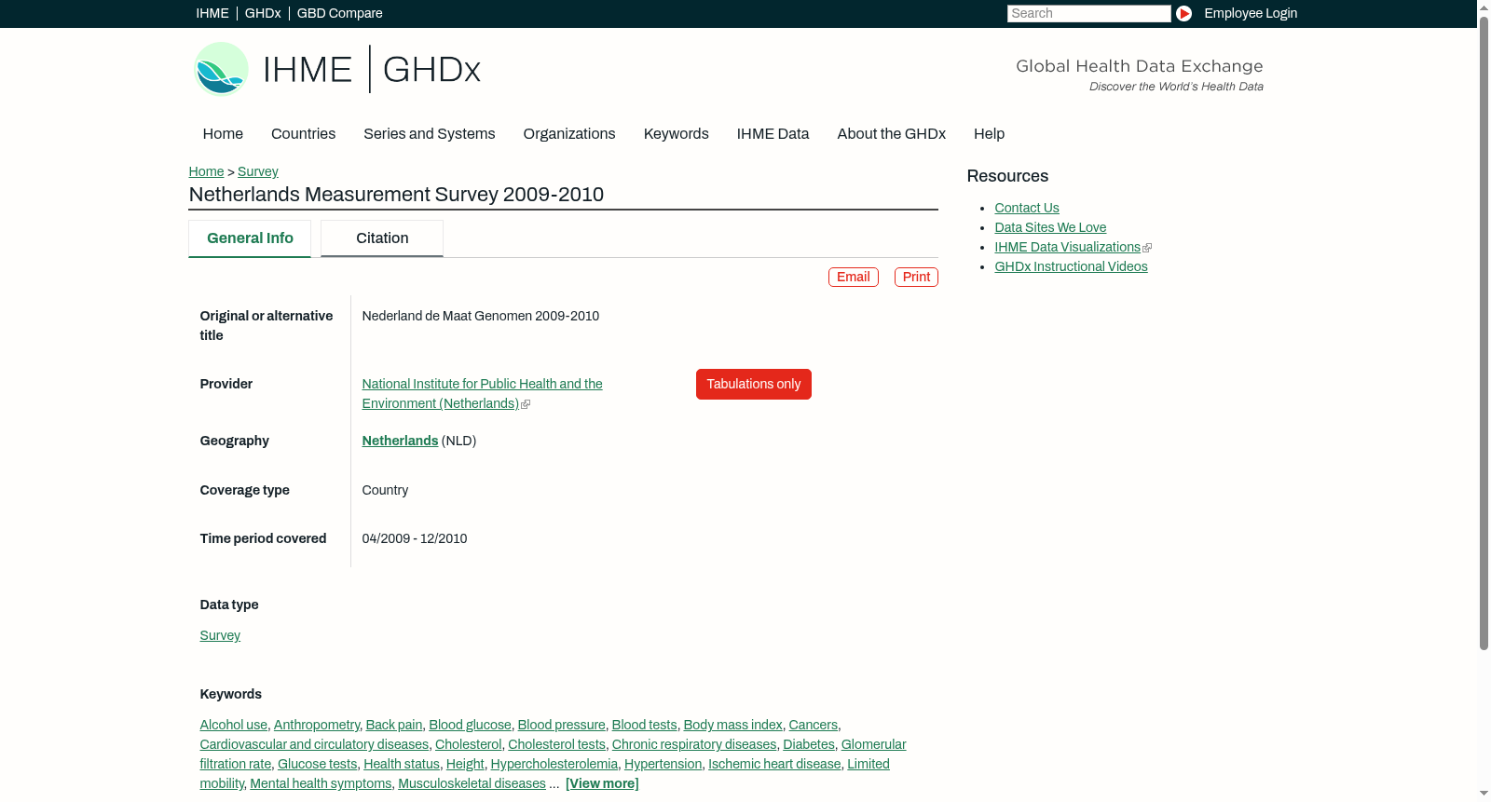Open the Keywords menu

[x=677, y=134]
